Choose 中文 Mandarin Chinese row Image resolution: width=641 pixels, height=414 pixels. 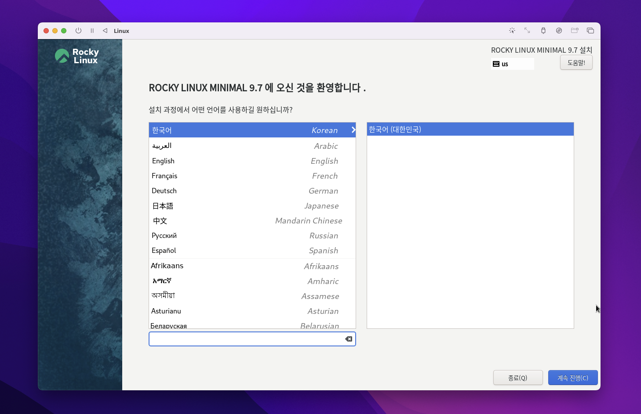[x=252, y=221]
